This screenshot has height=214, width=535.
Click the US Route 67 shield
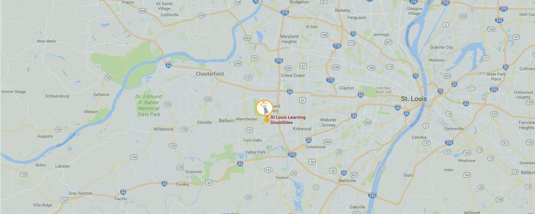[304, 66]
